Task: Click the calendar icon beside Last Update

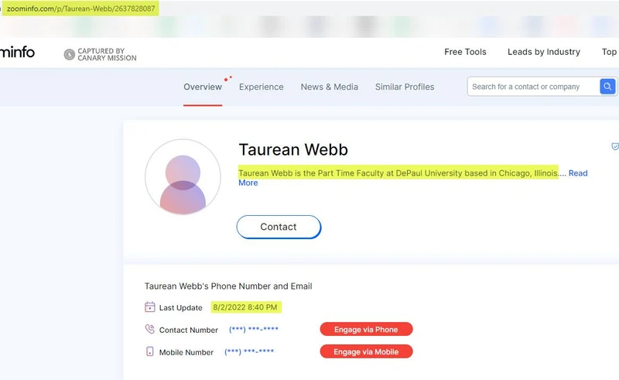Action: click(x=149, y=307)
